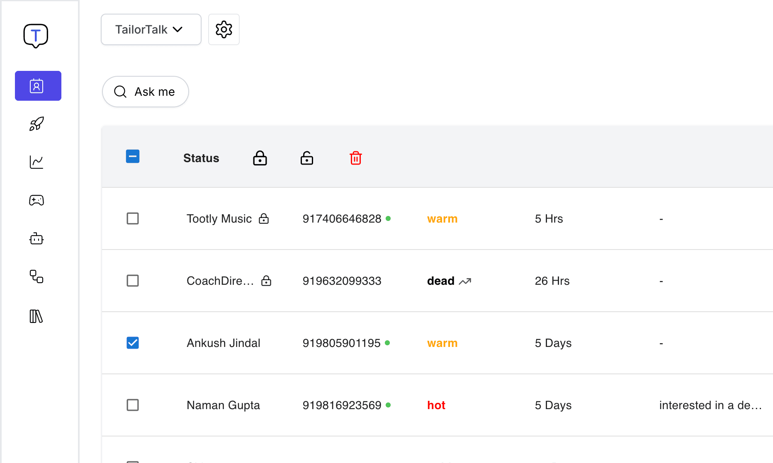Click the Status column header
This screenshot has width=773, height=463.
tap(201, 158)
